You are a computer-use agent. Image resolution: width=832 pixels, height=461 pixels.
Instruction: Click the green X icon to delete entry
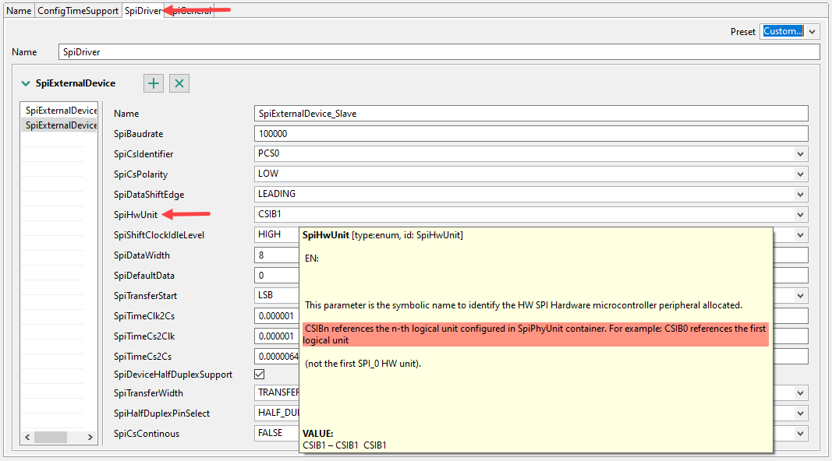click(179, 83)
